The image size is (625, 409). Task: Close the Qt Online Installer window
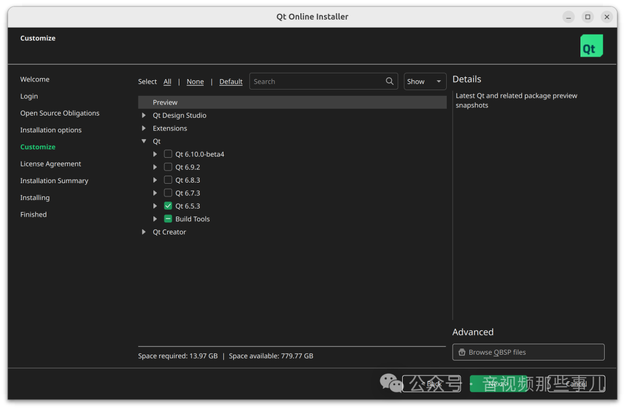click(606, 17)
